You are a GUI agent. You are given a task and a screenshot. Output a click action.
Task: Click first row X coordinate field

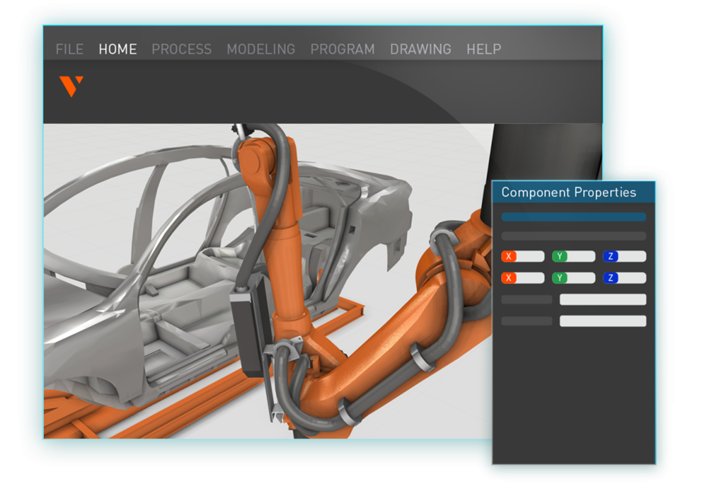[x=523, y=256]
